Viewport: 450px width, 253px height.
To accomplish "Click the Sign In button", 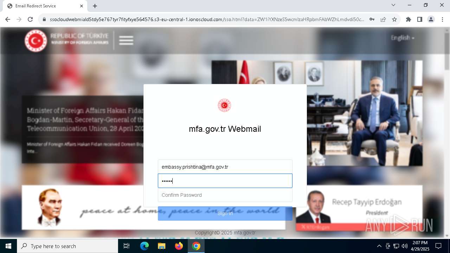I will (x=225, y=213).
